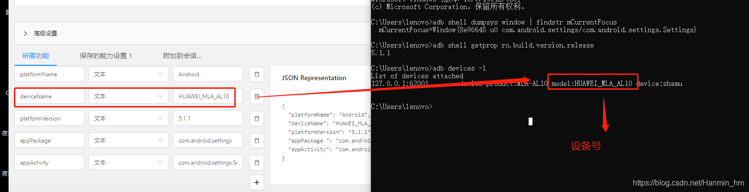The width and height of the screenshot is (749, 192).
Task: Click the last C:\Users\lenovo> prompt
Action: coord(401,107)
